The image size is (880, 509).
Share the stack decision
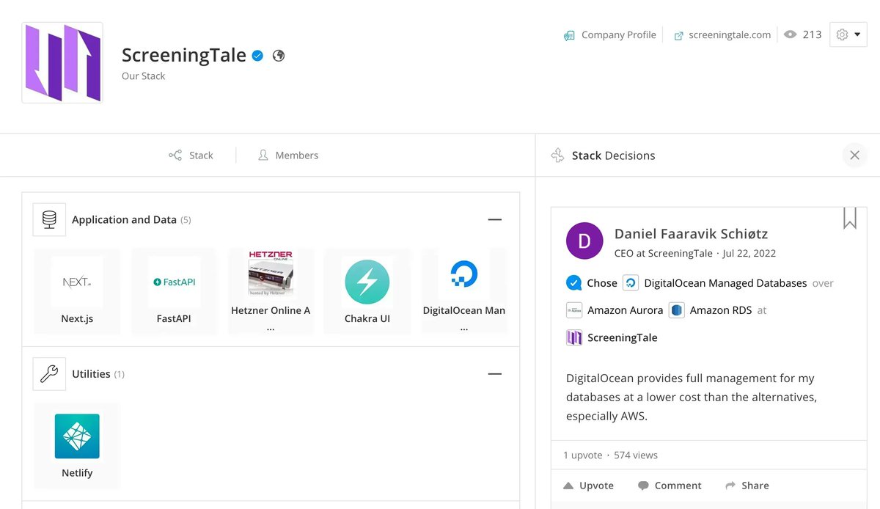click(x=747, y=486)
